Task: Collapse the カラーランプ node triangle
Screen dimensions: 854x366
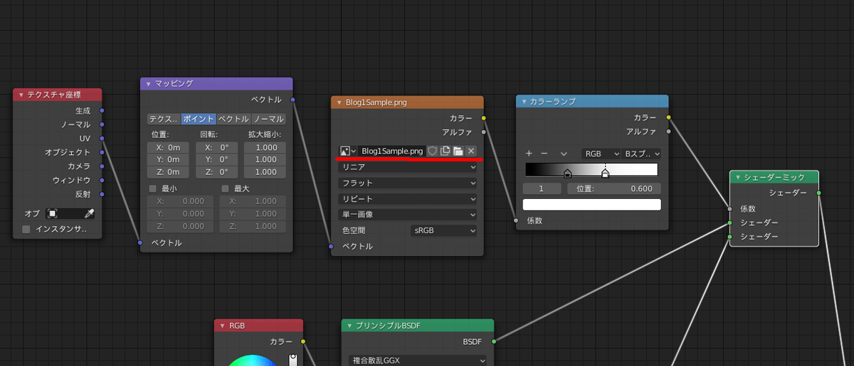Action: tap(524, 102)
